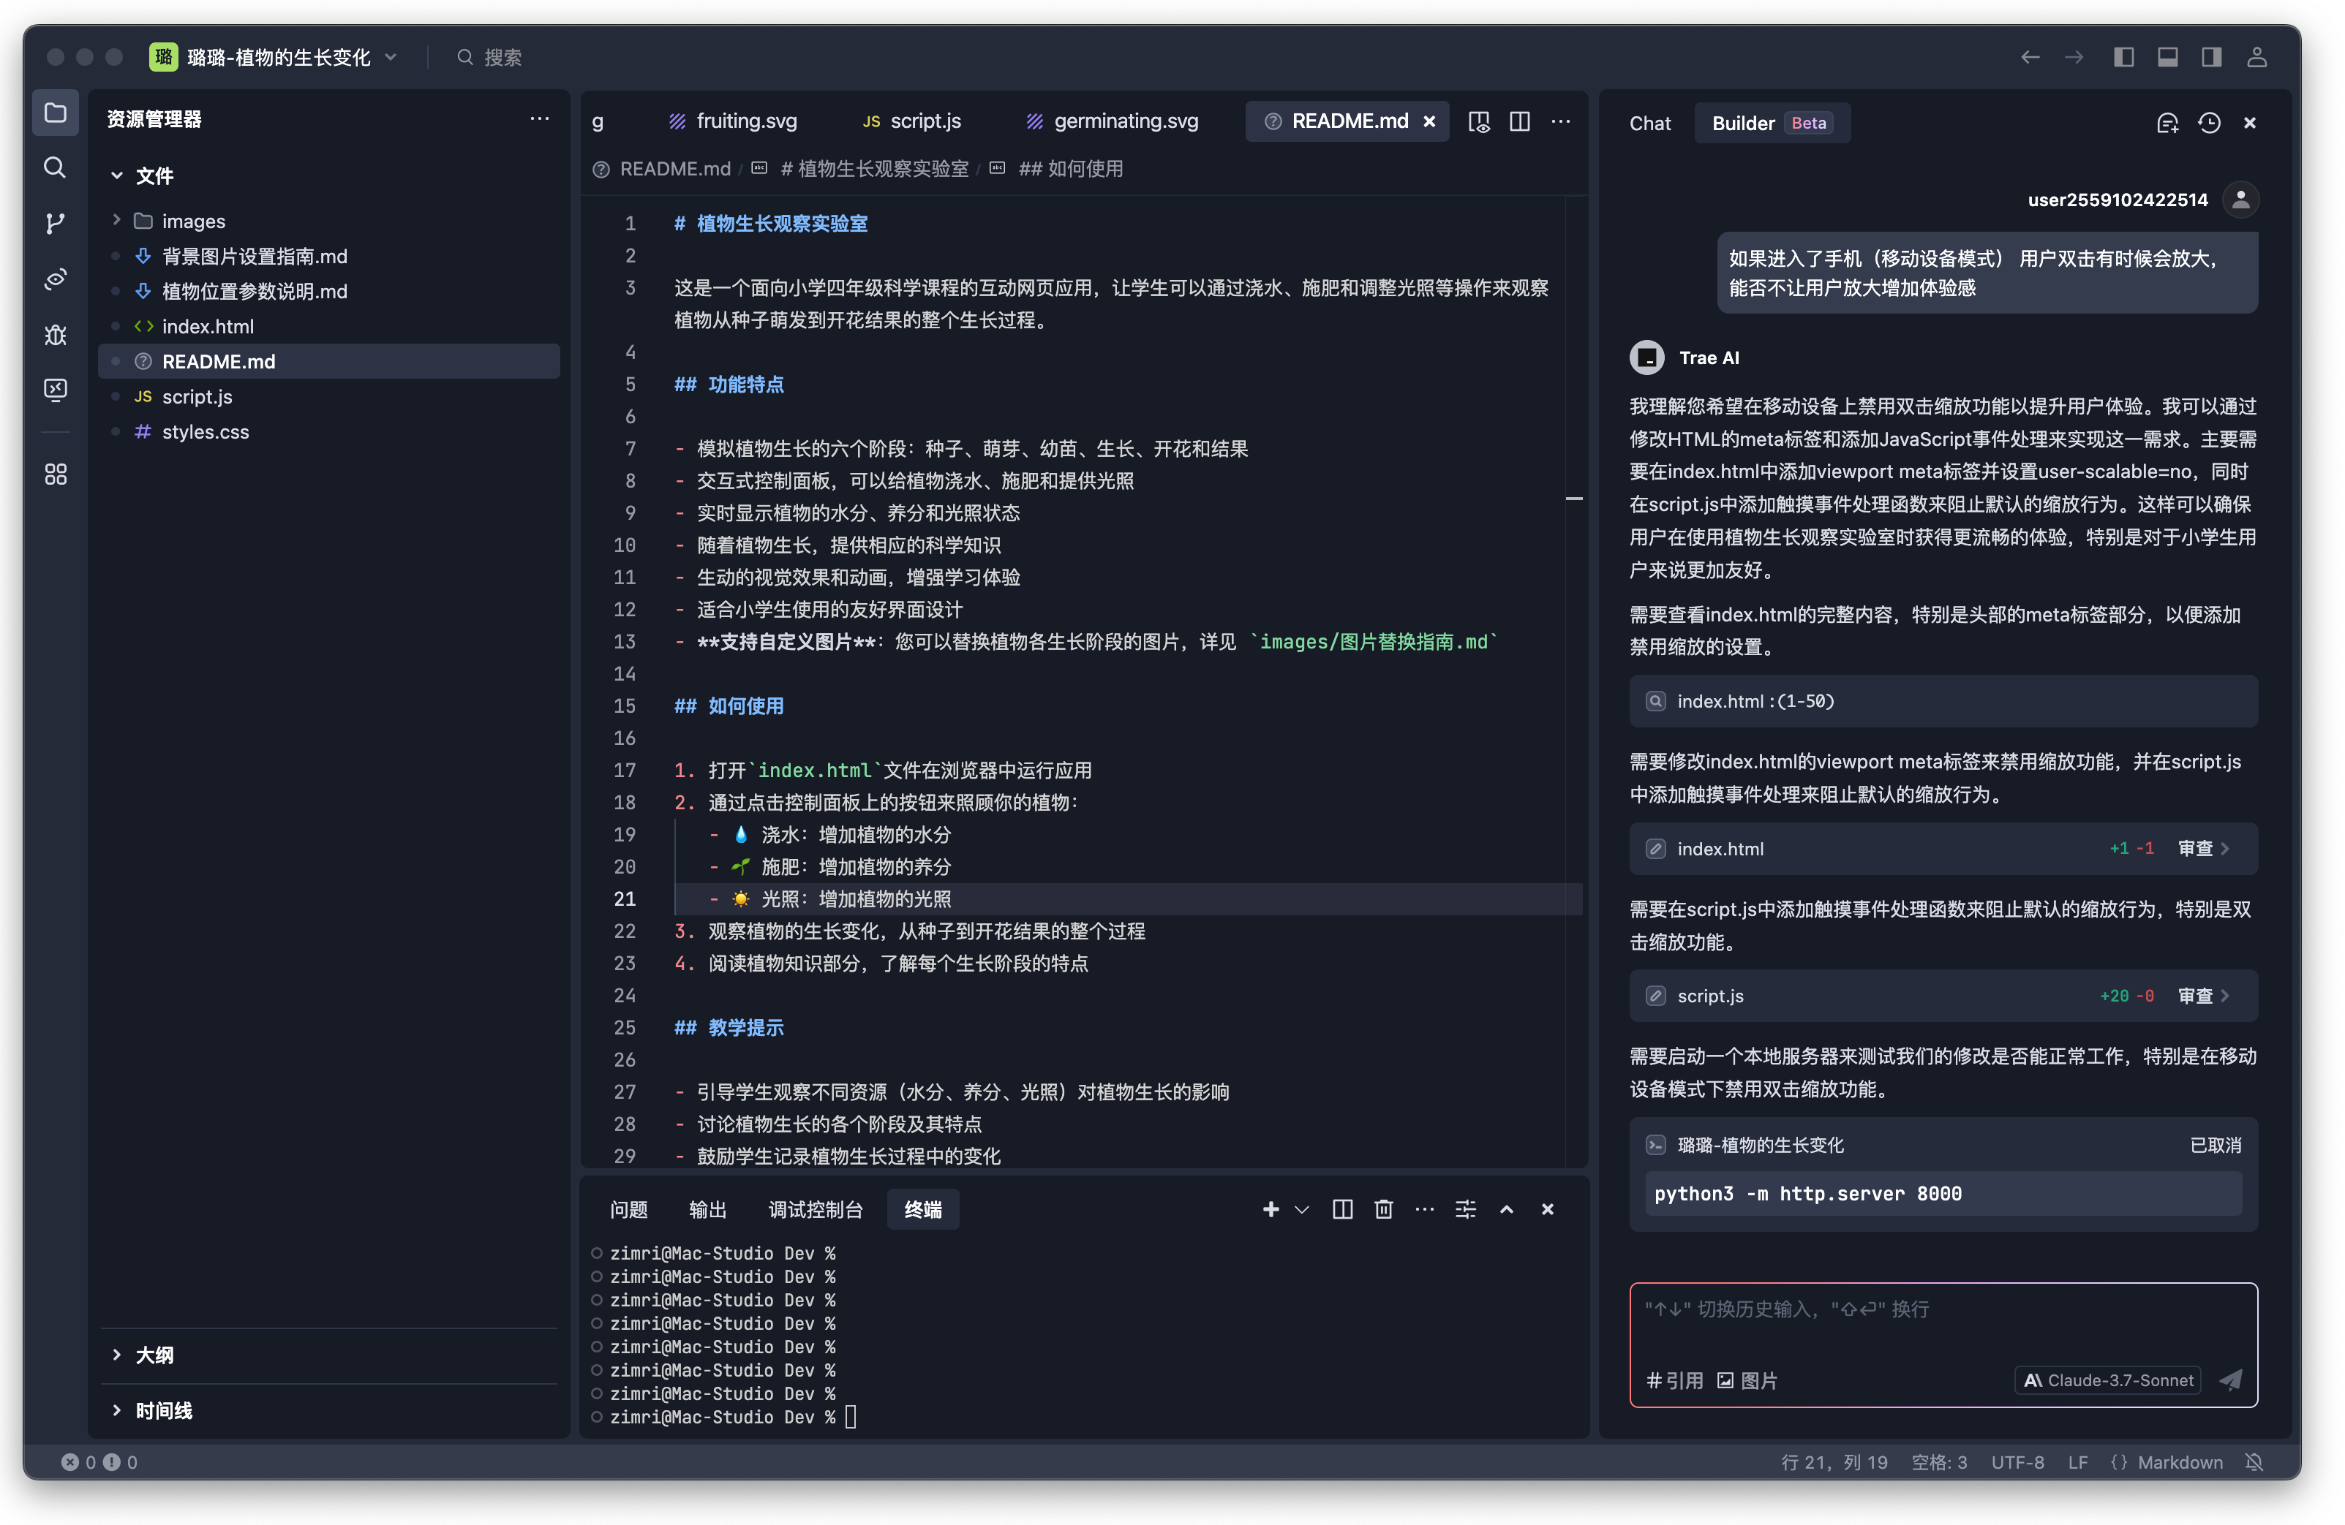Viewport: 2345px width, 1525px height.
Task: Close the AI chat panel
Action: pyautogui.click(x=2251, y=123)
